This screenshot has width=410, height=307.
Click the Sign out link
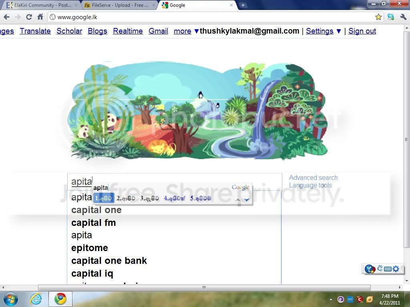[362, 31]
